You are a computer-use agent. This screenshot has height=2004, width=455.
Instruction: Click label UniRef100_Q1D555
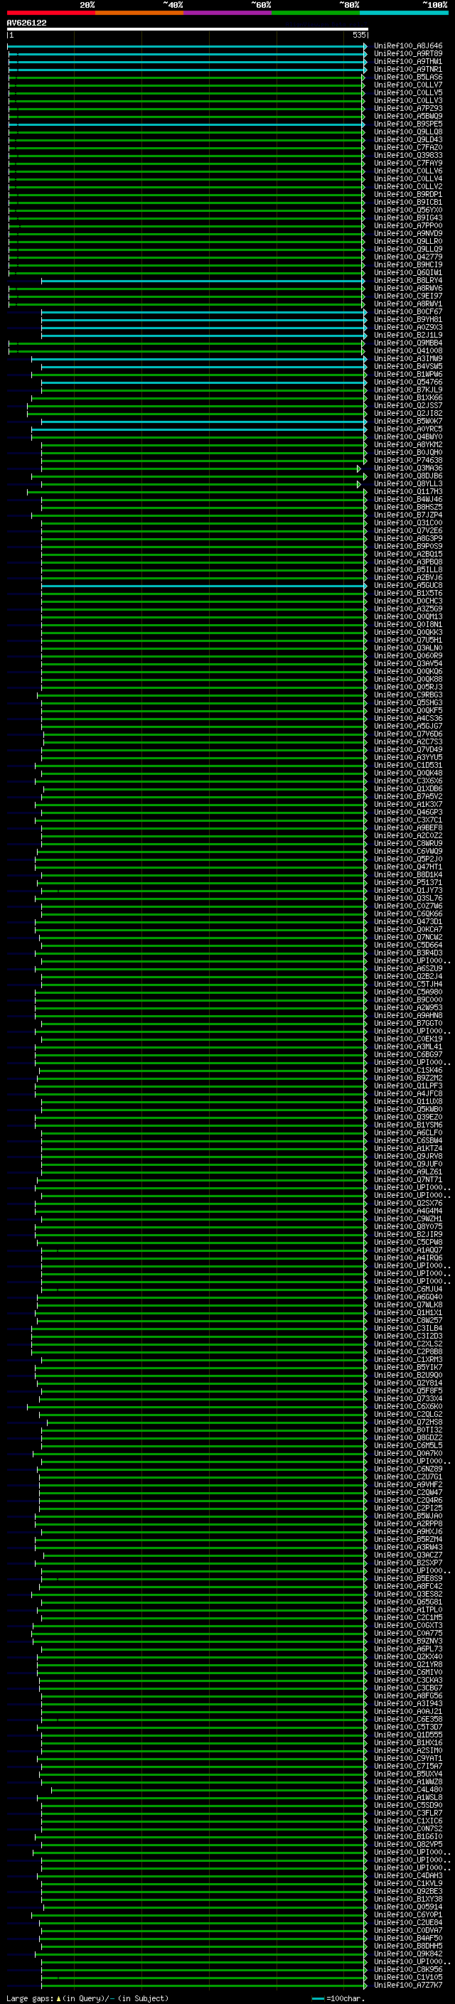click(408, 1734)
